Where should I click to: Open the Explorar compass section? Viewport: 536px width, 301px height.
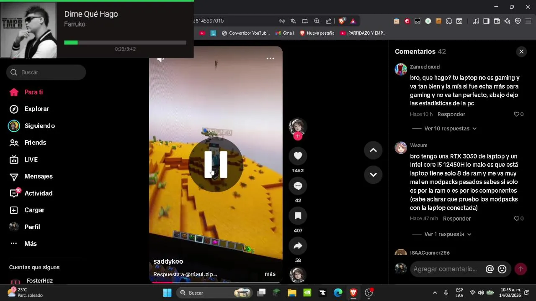(x=29, y=109)
